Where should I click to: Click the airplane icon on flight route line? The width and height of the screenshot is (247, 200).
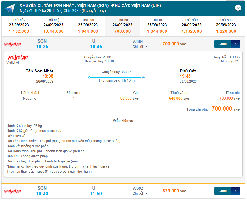click(143, 77)
